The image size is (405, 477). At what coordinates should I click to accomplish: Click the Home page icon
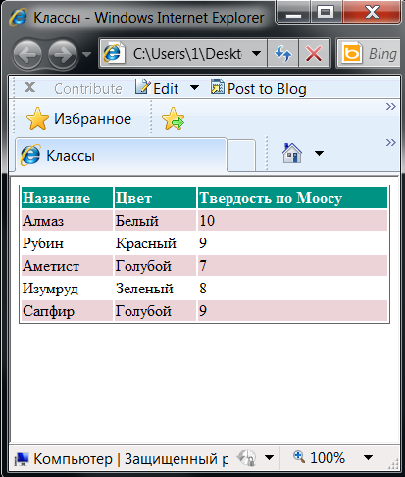click(x=292, y=153)
